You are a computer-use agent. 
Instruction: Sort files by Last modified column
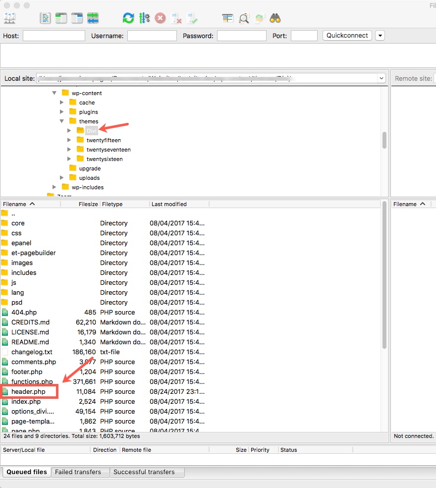tap(169, 204)
